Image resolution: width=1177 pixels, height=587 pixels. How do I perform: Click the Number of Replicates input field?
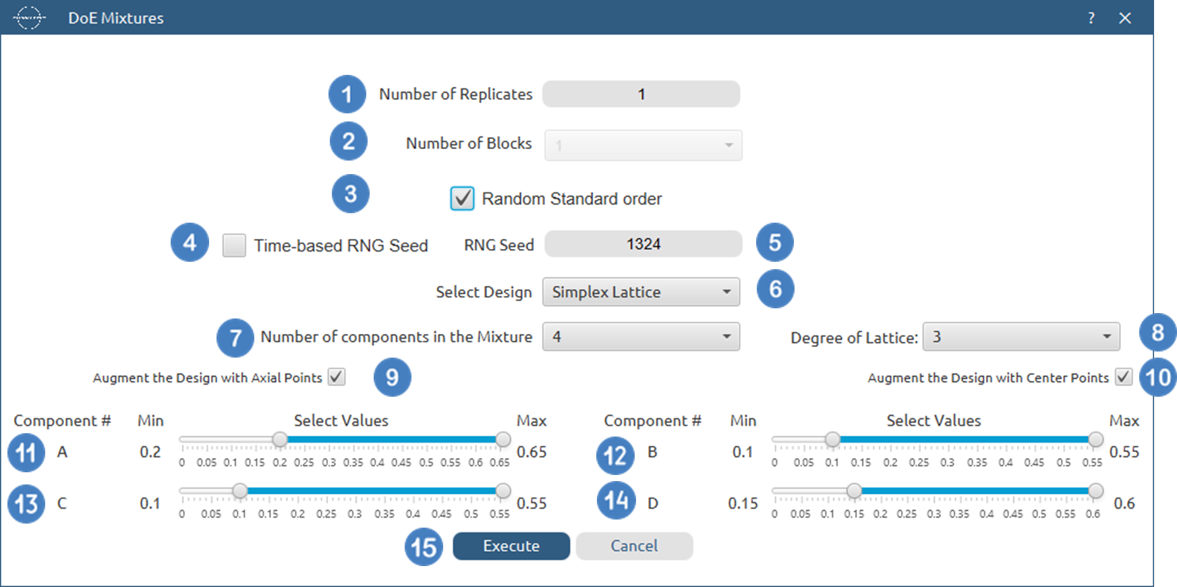point(641,94)
